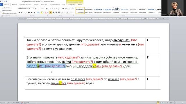Click the Вырезать (Cut) scissors command
The width and height of the screenshot is (186, 104).
tap(6, 8)
